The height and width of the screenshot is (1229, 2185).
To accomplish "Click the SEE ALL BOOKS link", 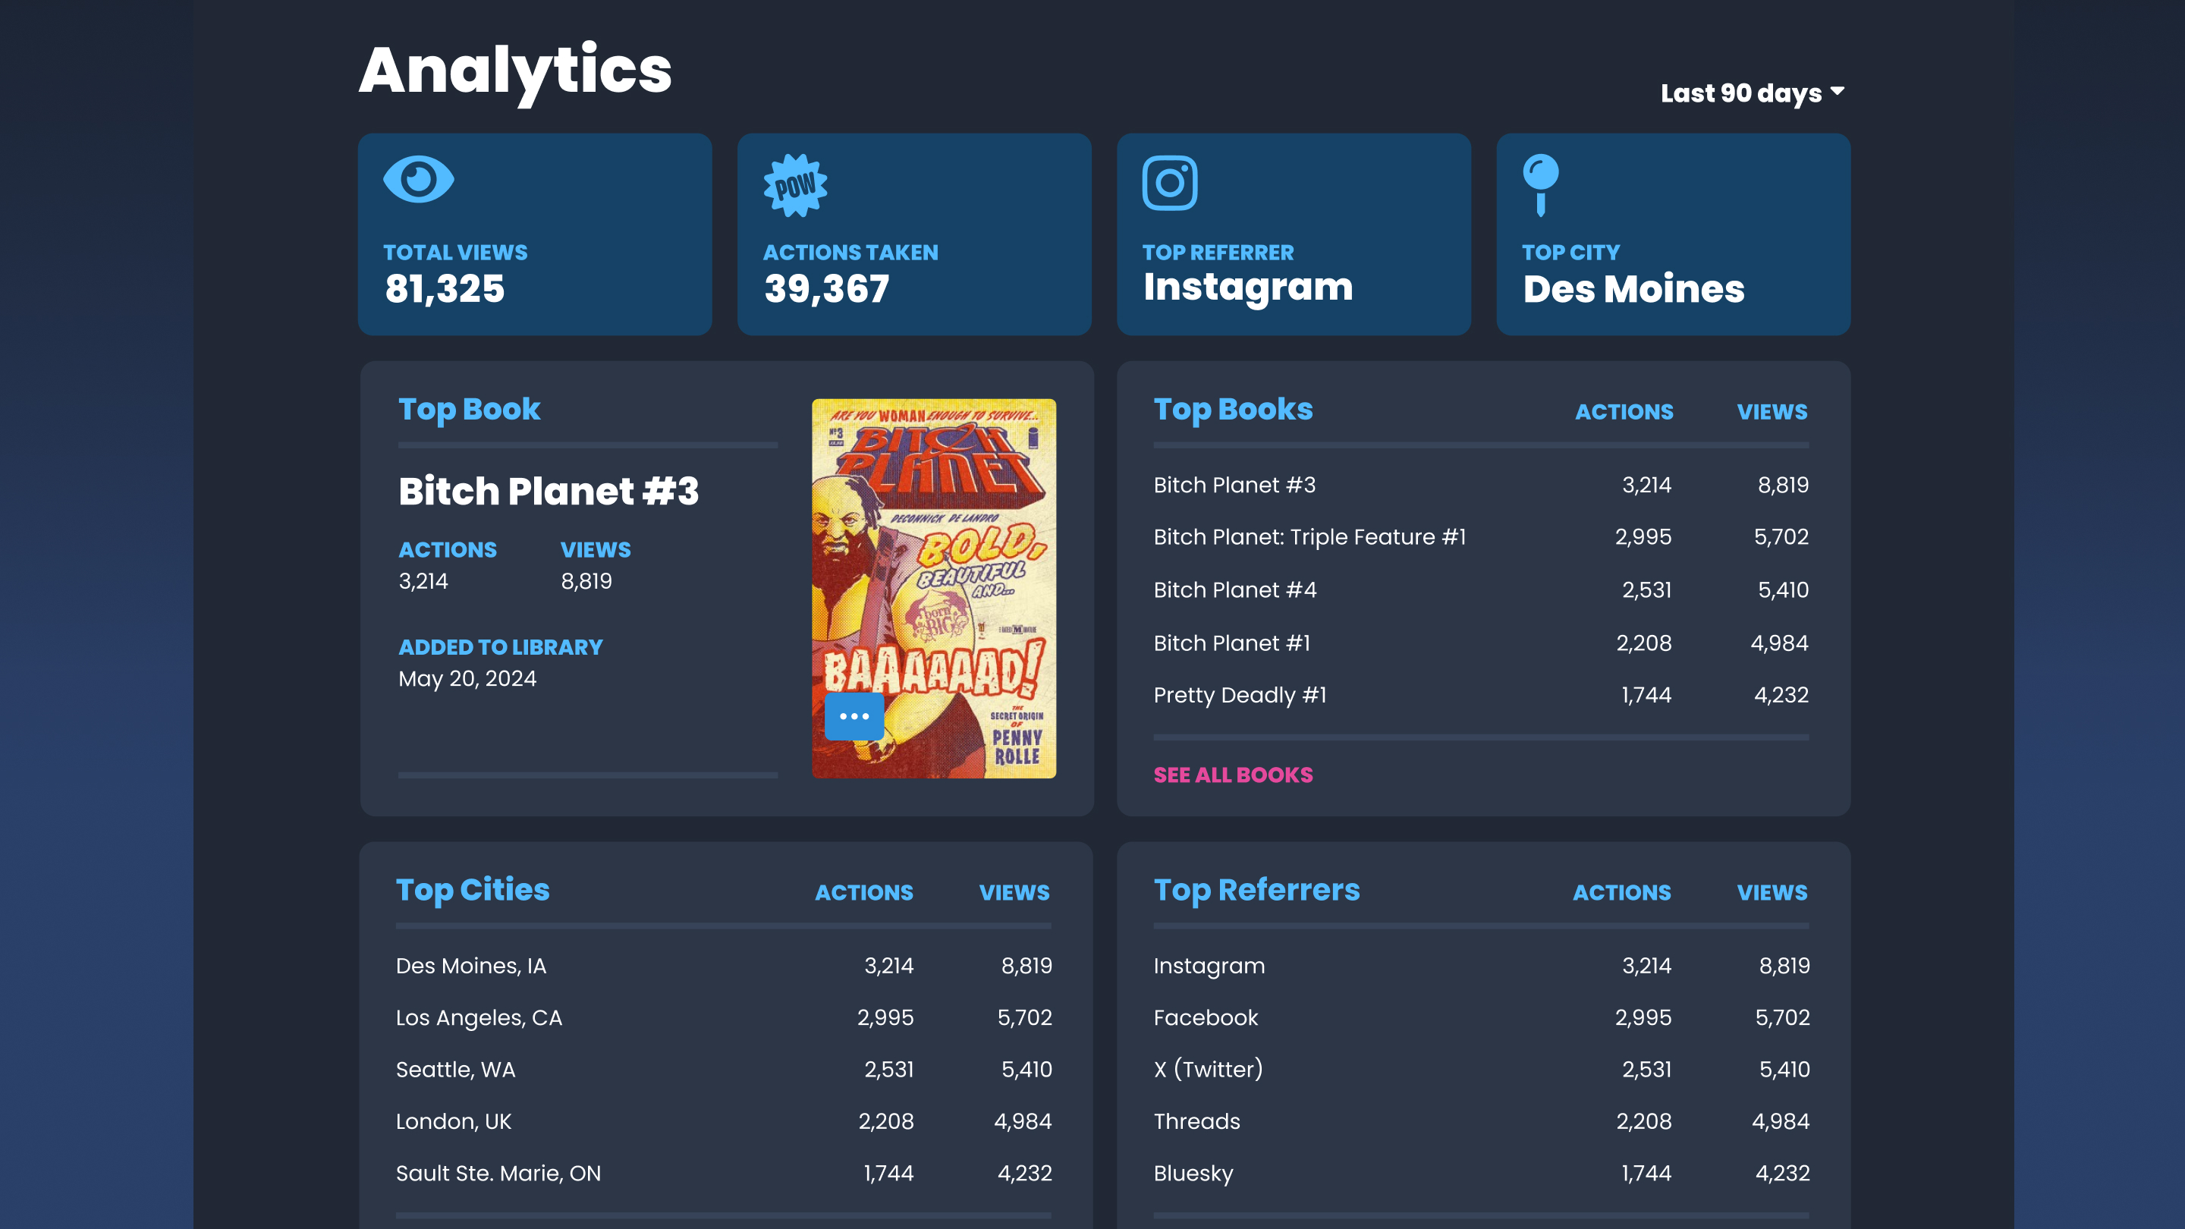I will pyautogui.click(x=1232, y=775).
